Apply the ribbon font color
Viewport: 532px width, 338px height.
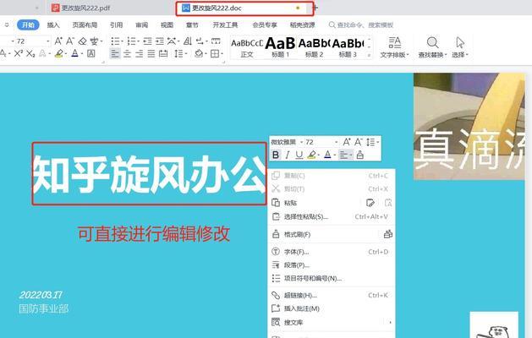pyautogui.click(x=74, y=53)
